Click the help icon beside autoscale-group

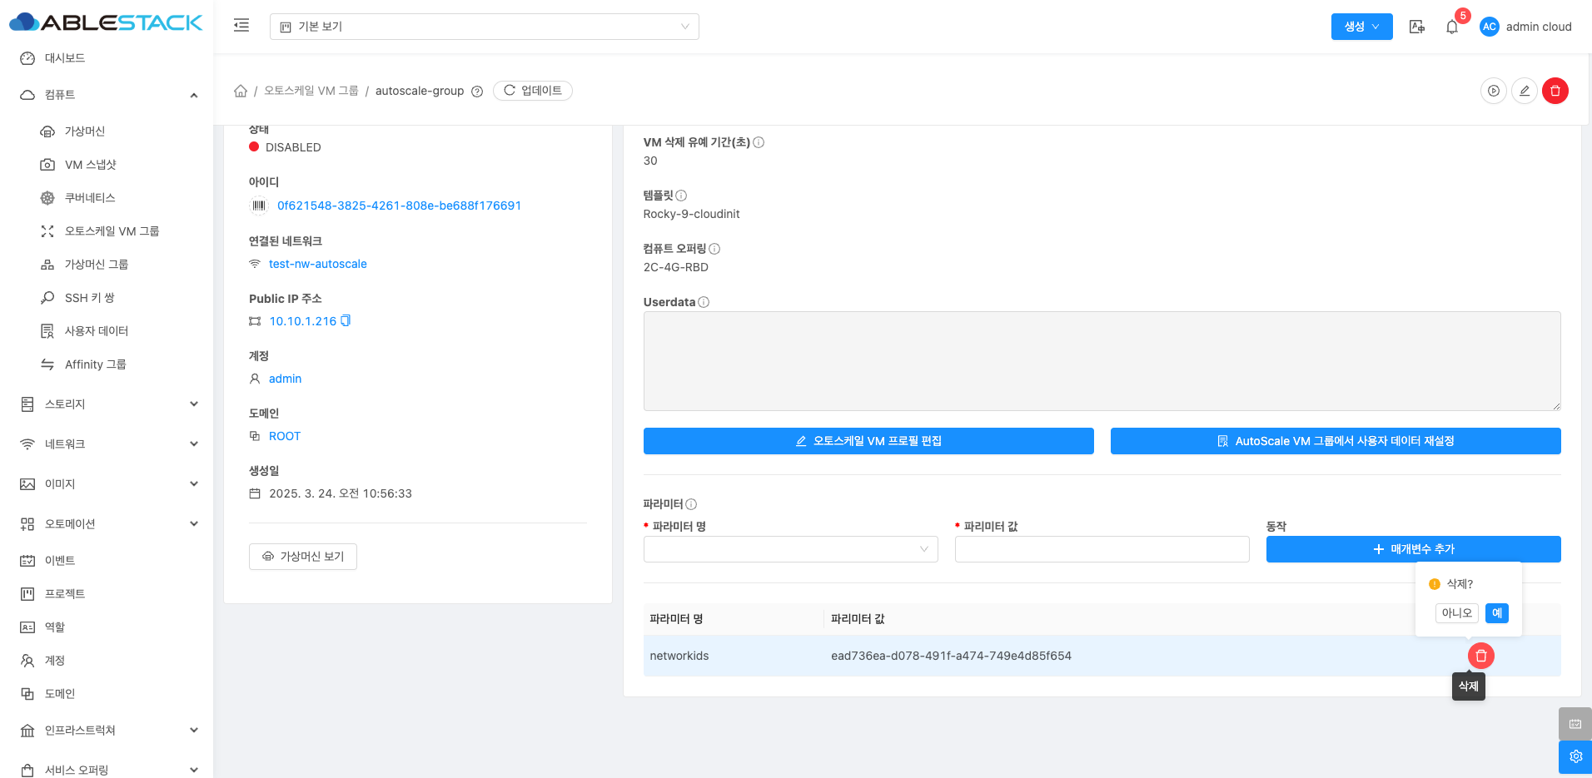[477, 92]
